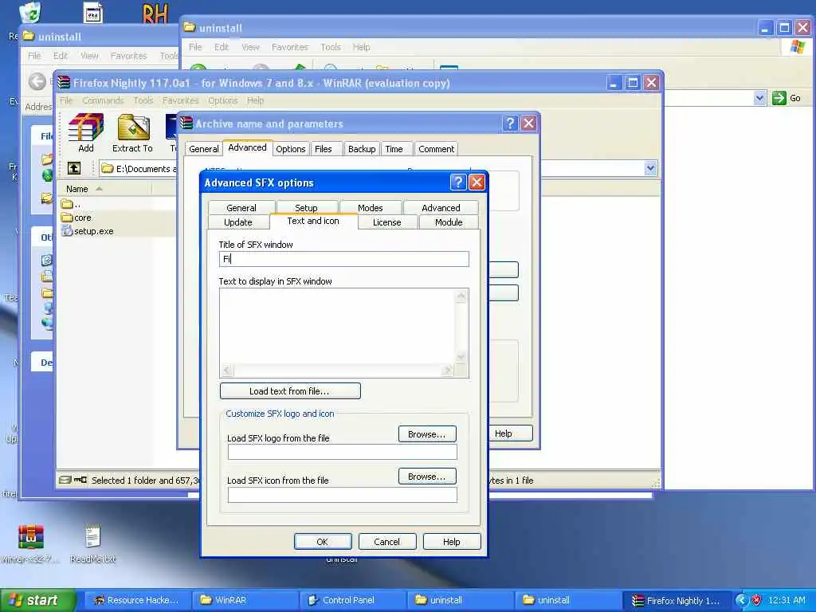Browse for the SFX icon file
The height and width of the screenshot is (612, 816).
pos(427,477)
